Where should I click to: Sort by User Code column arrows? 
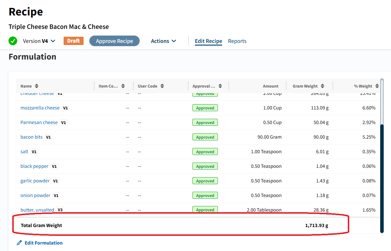(162, 86)
